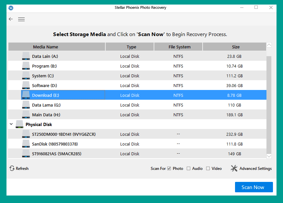This screenshot has width=283, height=203.
Task: Click the drive icon for Software (D:)
Action: coord(26,85)
